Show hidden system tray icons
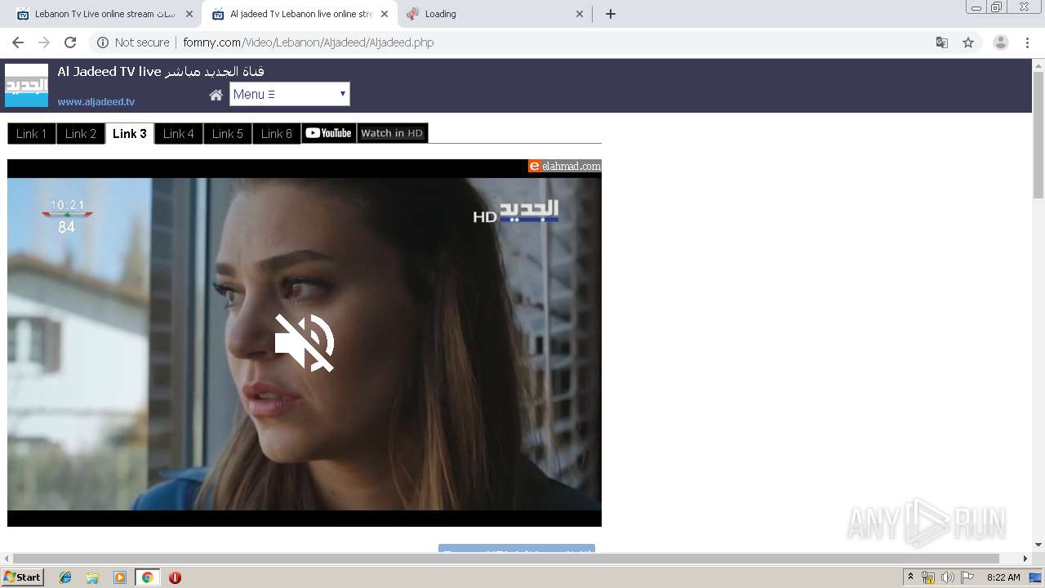The height and width of the screenshot is (588, 1045). [910, 577]
